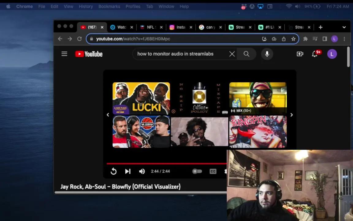Image resolution: width=353 pixels, height=221 pixels.
Task: Open YouTube notifications bell
Action: (315, 54)
